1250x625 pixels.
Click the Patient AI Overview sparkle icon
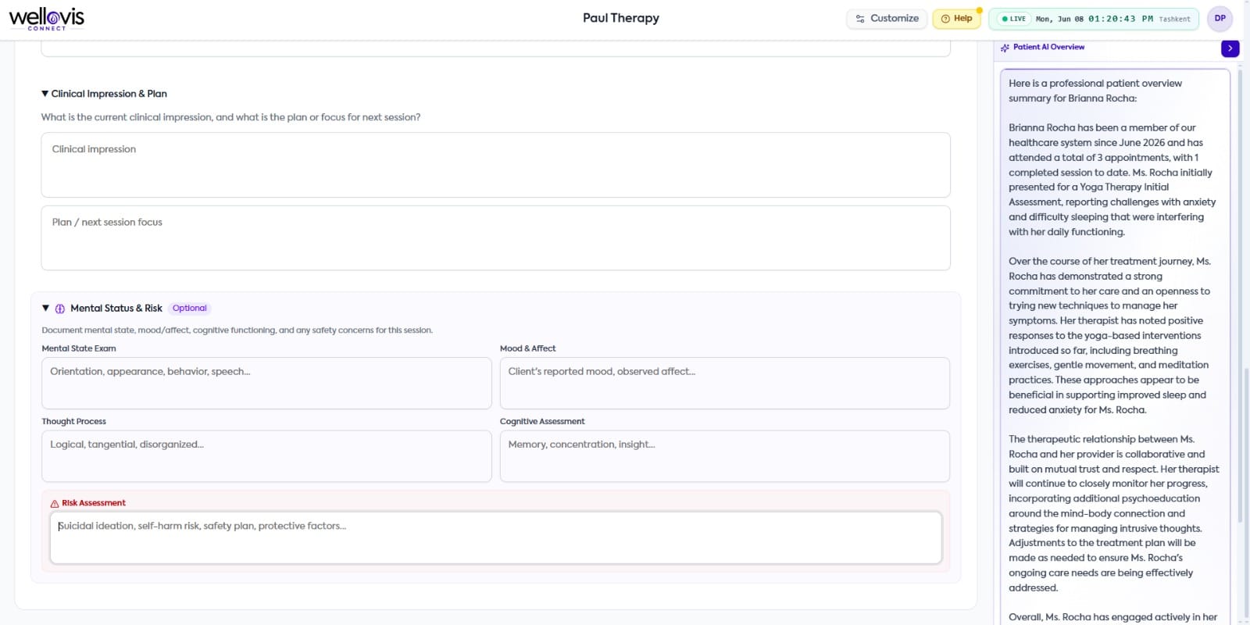1005,48
